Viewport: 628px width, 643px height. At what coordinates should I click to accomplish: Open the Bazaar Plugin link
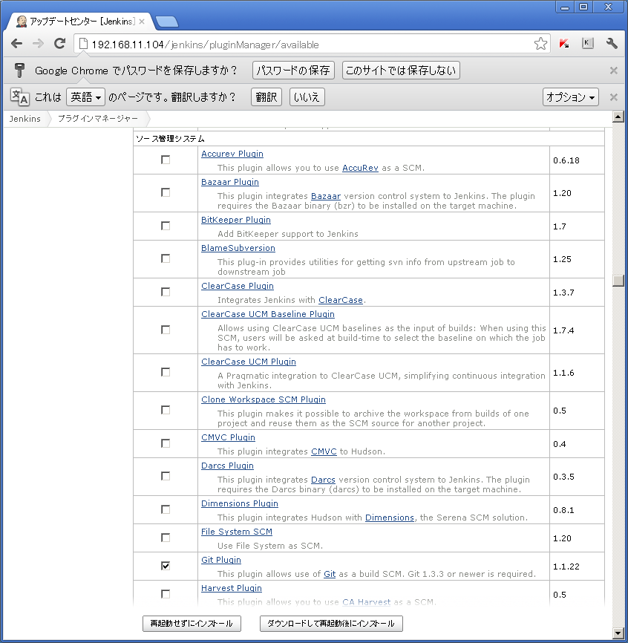click(230, 182)
